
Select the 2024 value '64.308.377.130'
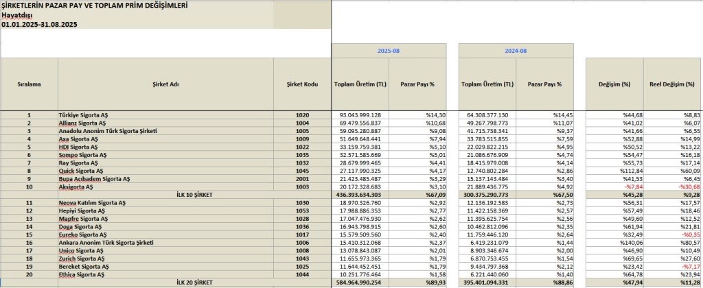(487, 115)
